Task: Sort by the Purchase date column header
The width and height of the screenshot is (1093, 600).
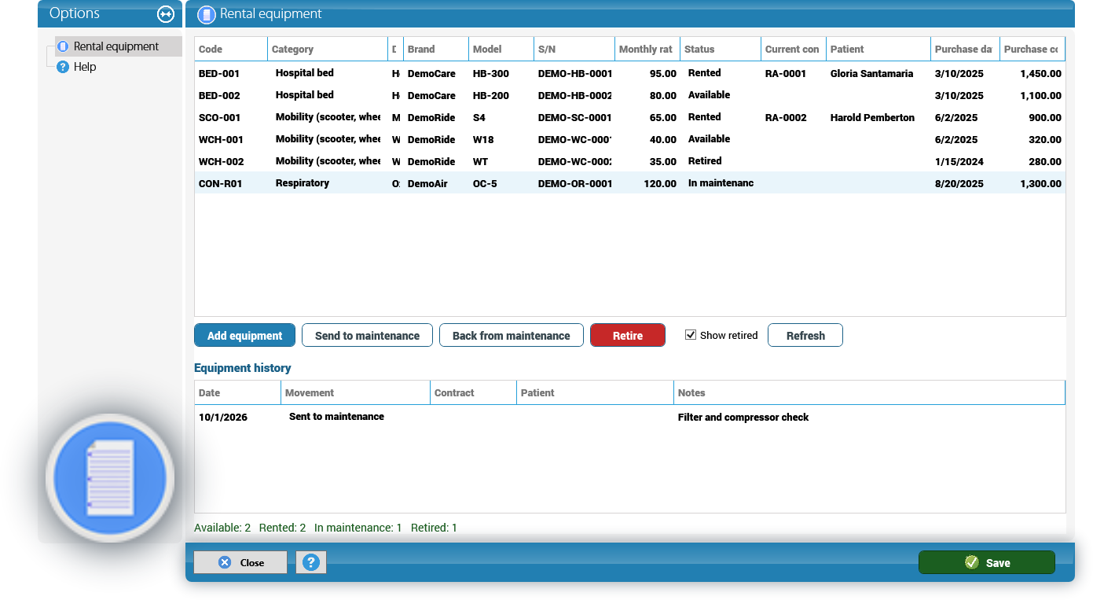Action: [x=965, y=49]
